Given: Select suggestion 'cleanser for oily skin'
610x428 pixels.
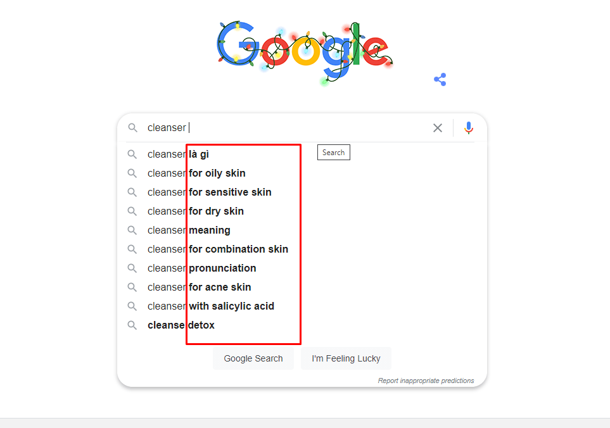Looking at the screenshot, I should click(196, 173).
